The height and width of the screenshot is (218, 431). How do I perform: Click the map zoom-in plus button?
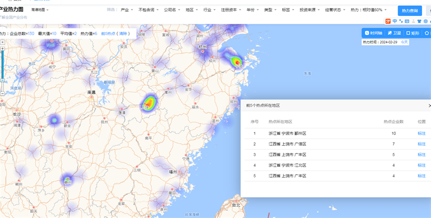(x=2, y=49)
